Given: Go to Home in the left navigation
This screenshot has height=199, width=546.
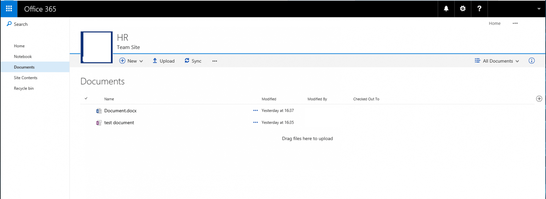Looking at the screenshot, I should point(19,46).
